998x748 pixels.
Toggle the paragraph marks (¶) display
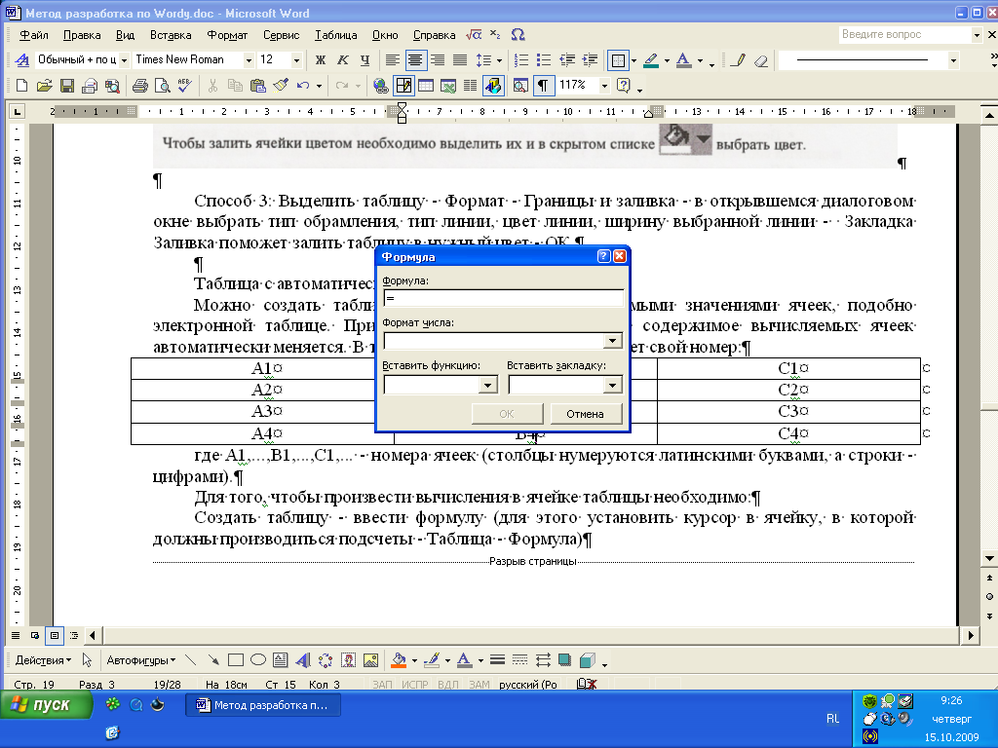[543, 86]
